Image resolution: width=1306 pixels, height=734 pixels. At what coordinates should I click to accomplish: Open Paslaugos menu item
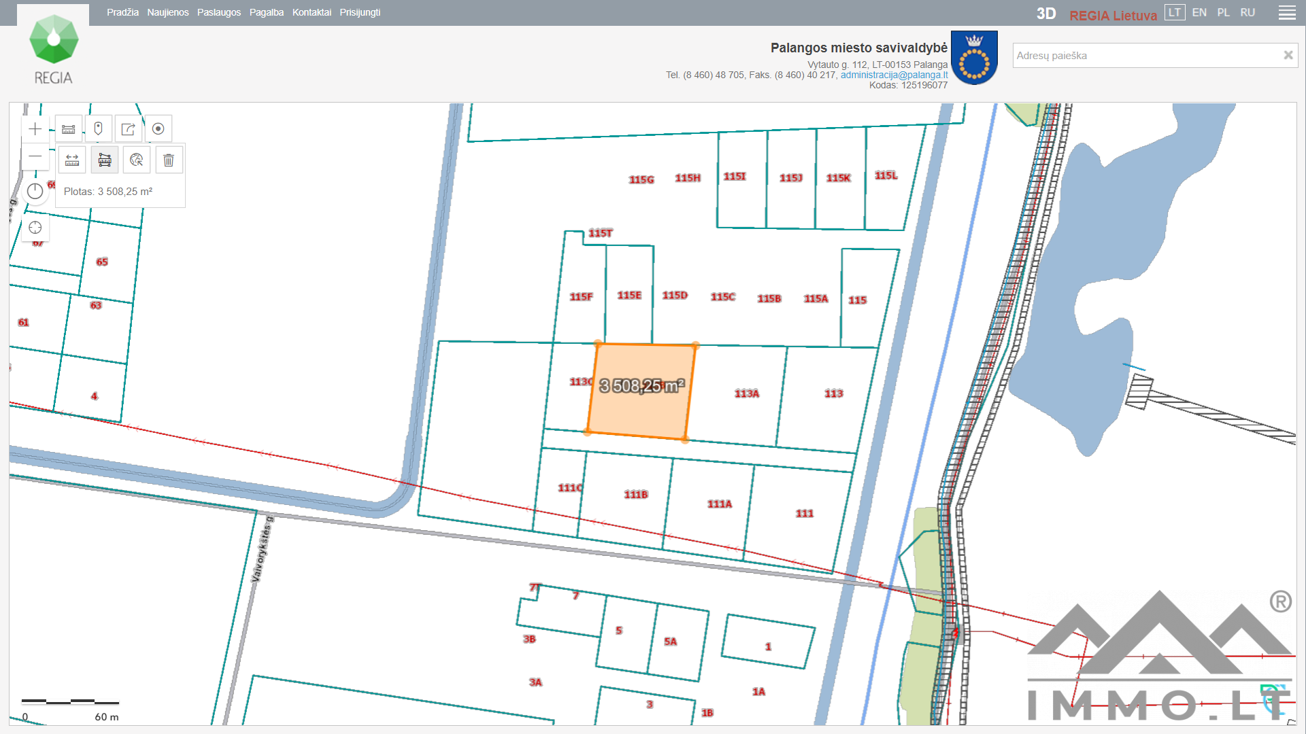tap(219, 12)
